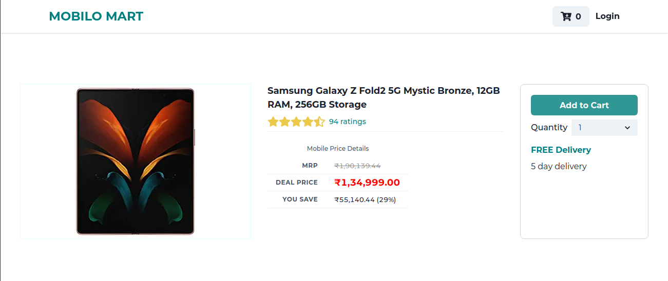Click the Samsung Galaxy Z Fold2 product title
668x281 pixels.
tap(384, 97)
